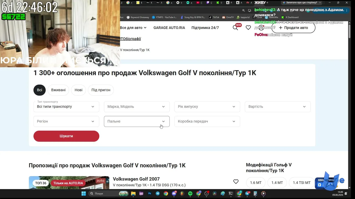Open the TikTok bookmark
The width and height of the screenshot is (355, 199).
pyautogui.click(x=214, y=17)
